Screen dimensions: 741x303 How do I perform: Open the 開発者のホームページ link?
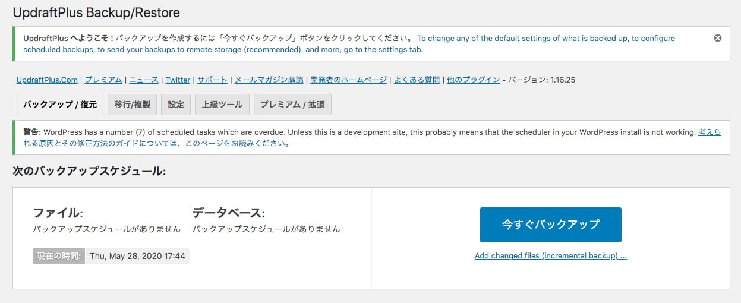pos(348,80)
